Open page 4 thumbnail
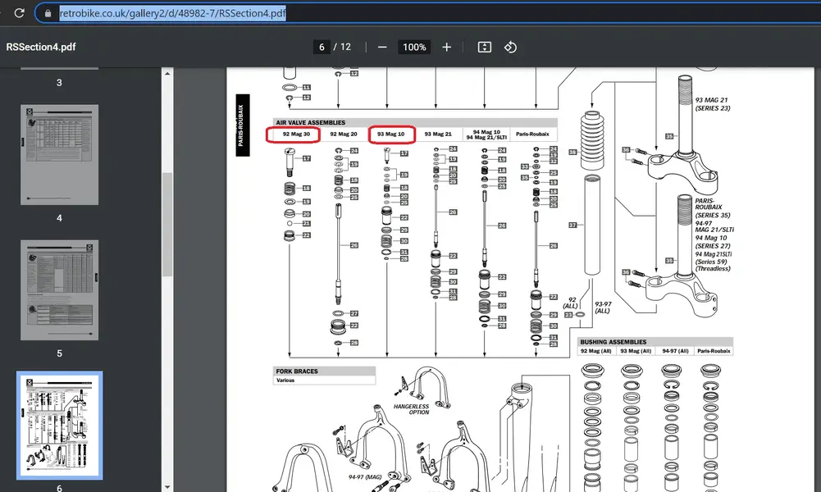821x492 pixels. pyautogui.click(x=59, y=155)
